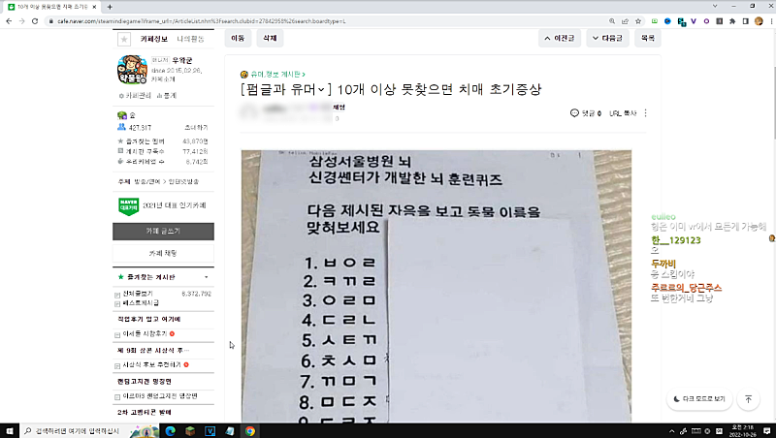Screen dimensions: 776x438
Task: Open the taskbar notification center
Action: click(766, 431)
